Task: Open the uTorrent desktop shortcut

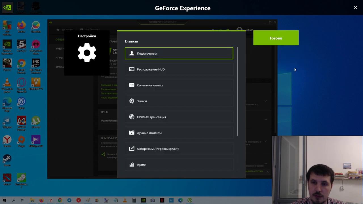Action: pyautogui.click(x=36, y=122)
